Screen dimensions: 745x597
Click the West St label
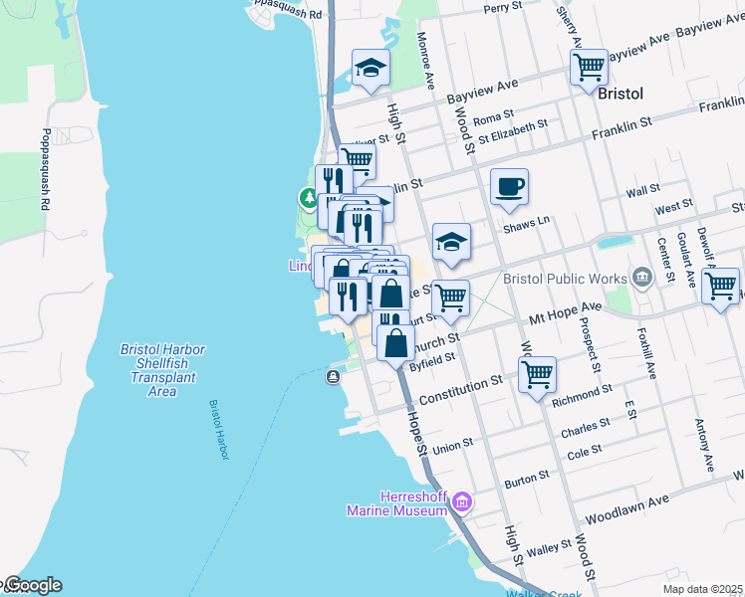pyautogui.click(x=673, y=207)
